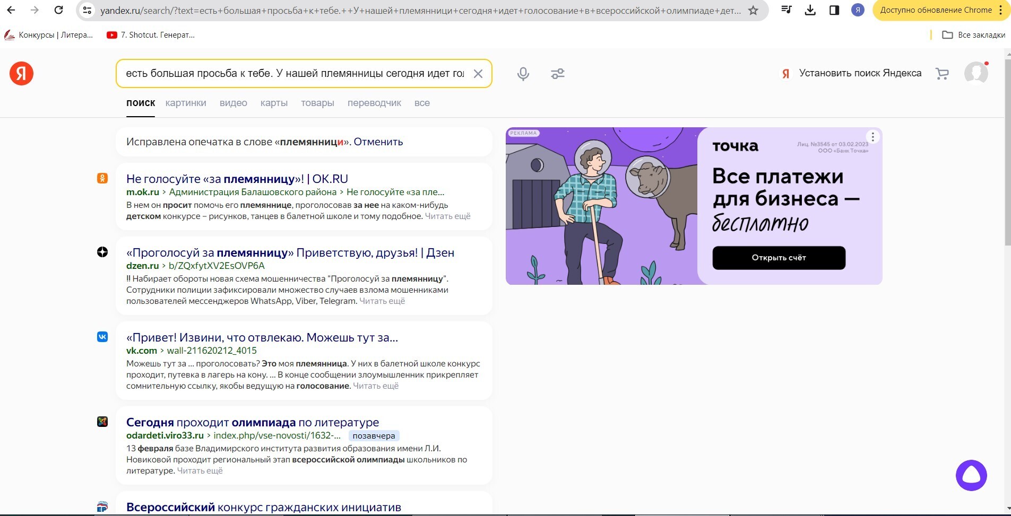Image resolution: width=1011 pixels, height=516 pixels.
Task: Open the Все закладки bookmarks folder
Action: coord(974,35)
